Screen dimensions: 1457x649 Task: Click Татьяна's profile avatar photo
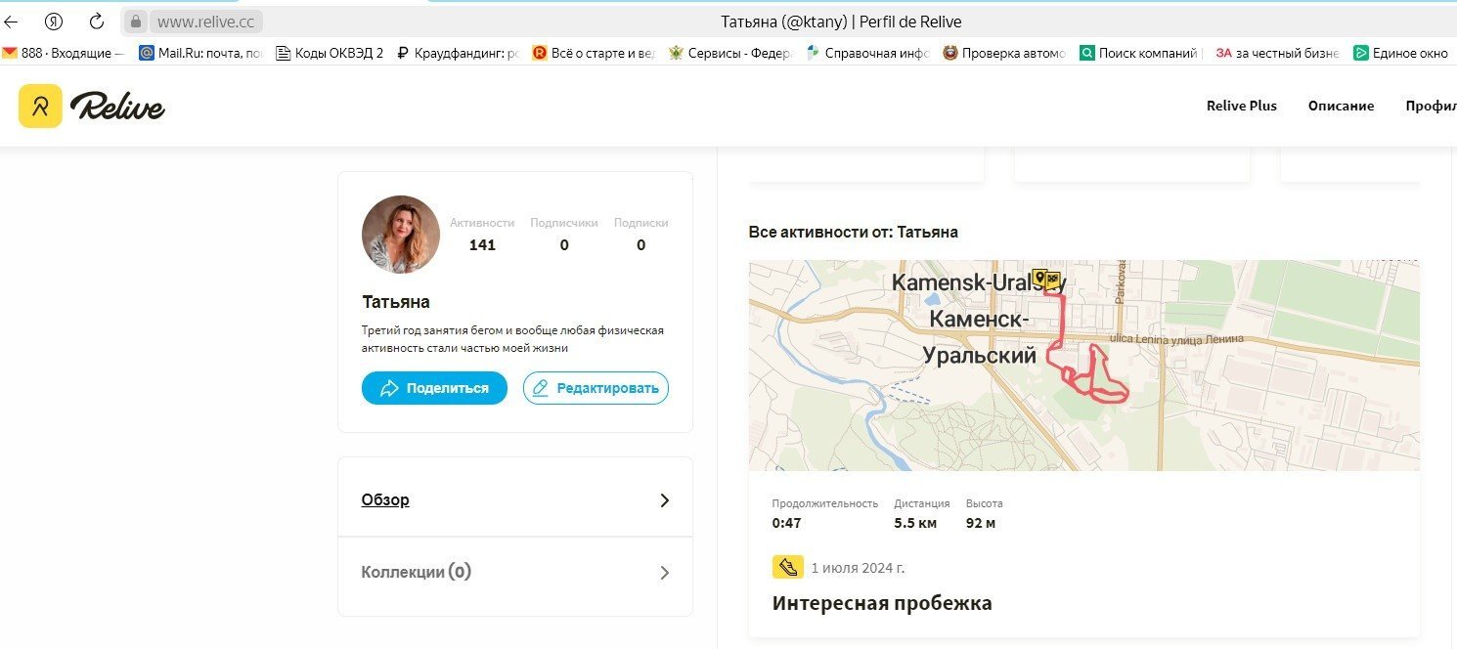click(x=401, y=235)
